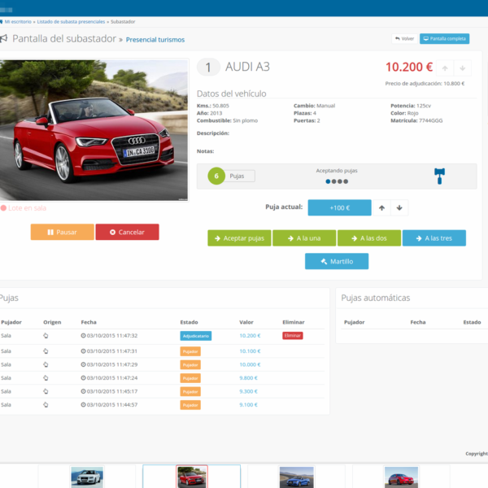Click the A la una button
Viewport: 488px width, 488px height.
click(303, 237)
